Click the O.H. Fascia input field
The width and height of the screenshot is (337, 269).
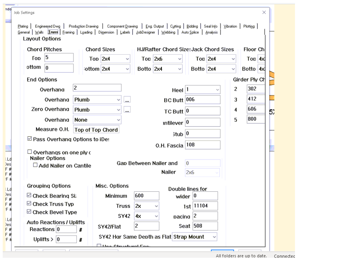click(x=202, y=145)
